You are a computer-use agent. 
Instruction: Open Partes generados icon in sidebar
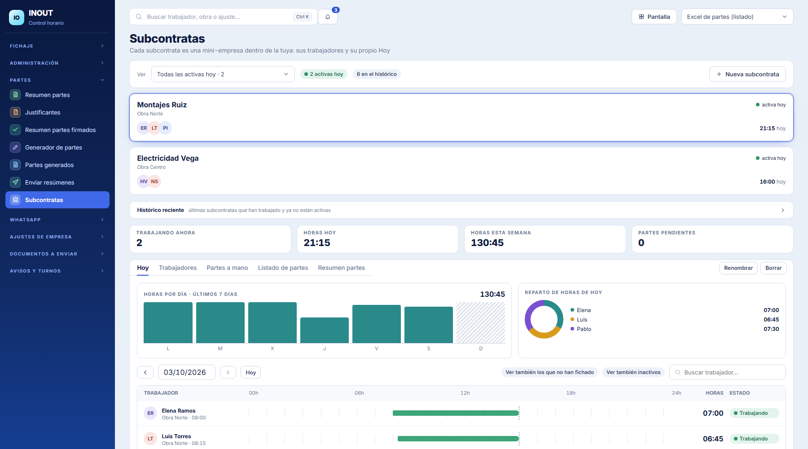16,165
